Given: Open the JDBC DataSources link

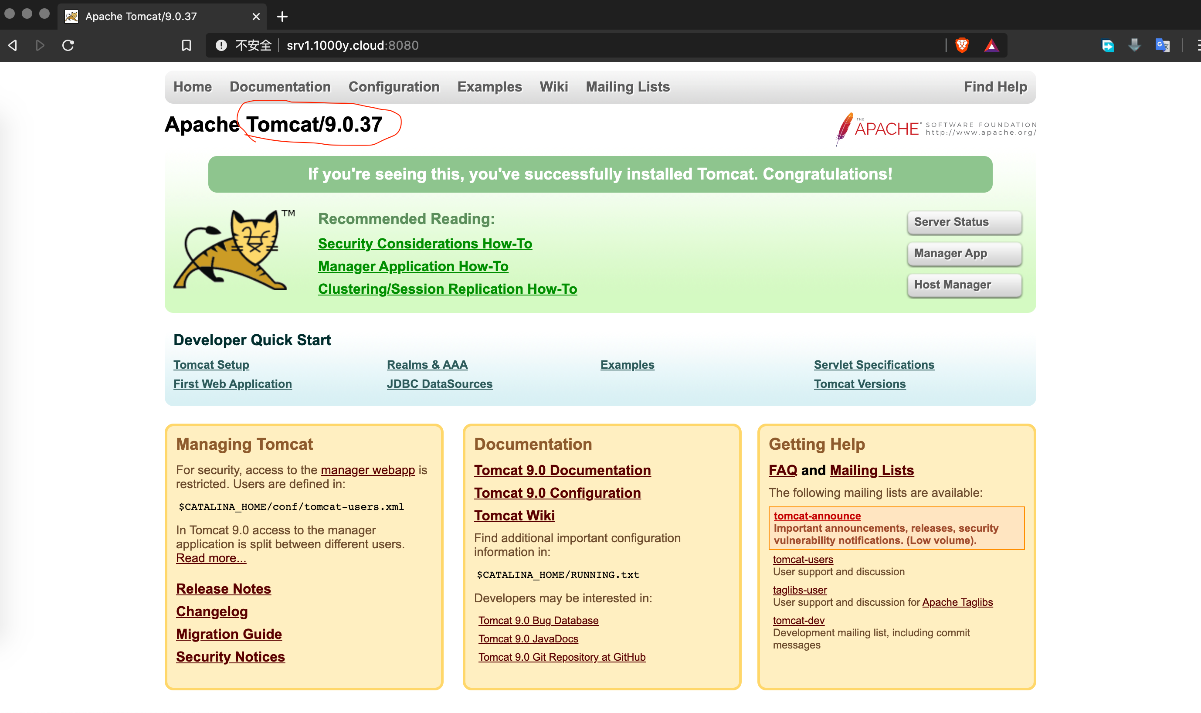Looking at the screenshot, I should click(x=440, y=384).
